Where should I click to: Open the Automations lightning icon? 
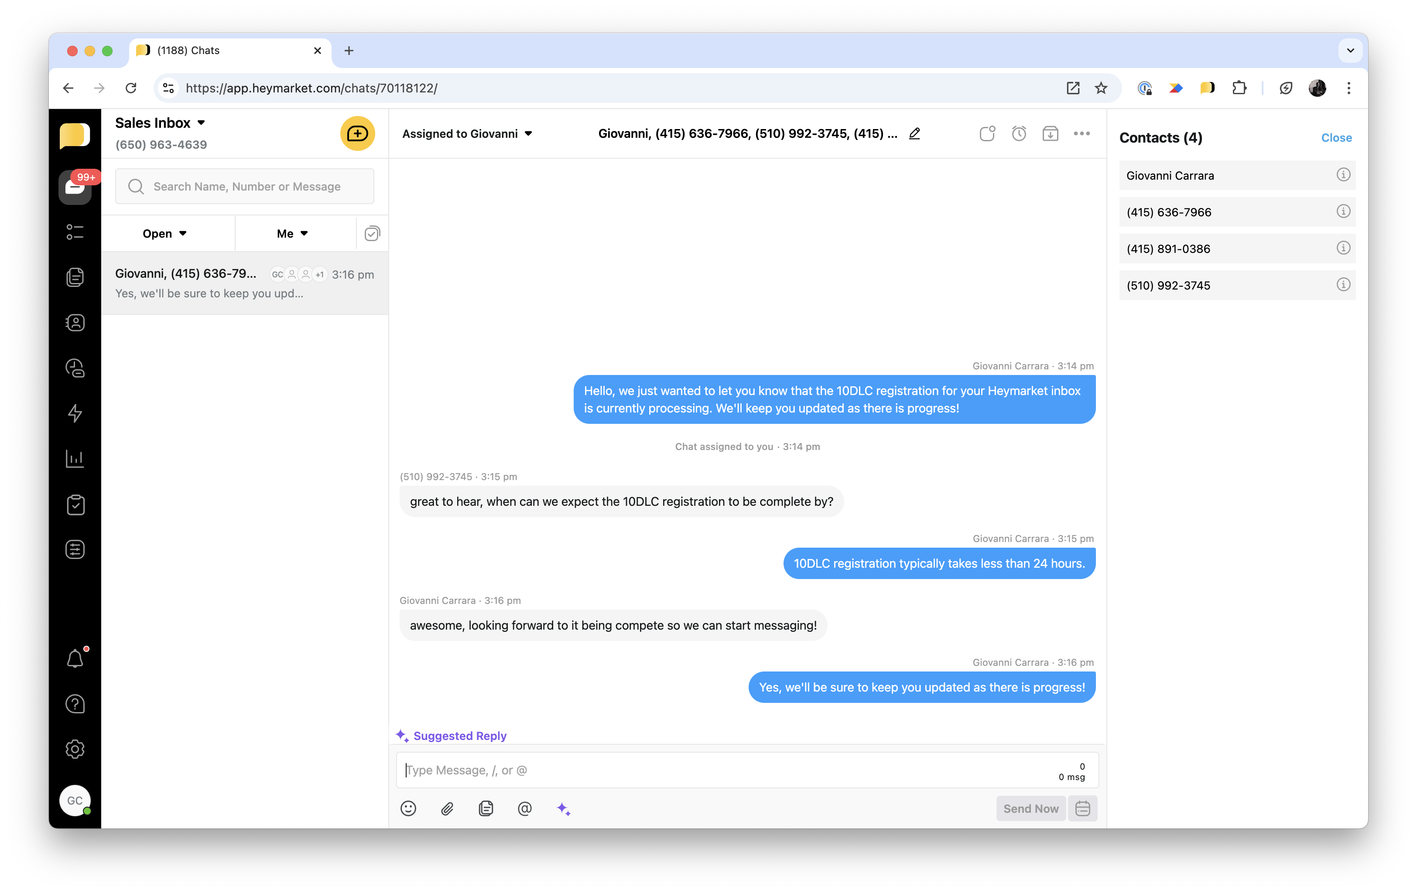[75, 413]
